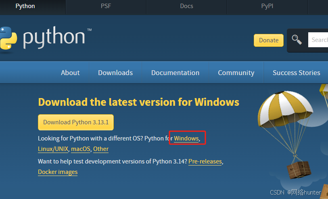The height and width of the screenshot is (199, 328).
Task: Click the parachute package illustration
Action: coord(286,134)
